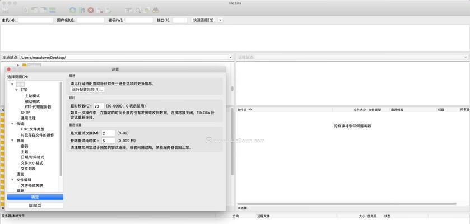This screenshot has height=224, width=470.
Task: Toggle local directory tree toolbar icon
Action: pyautogui.click(x=35, y=10)
